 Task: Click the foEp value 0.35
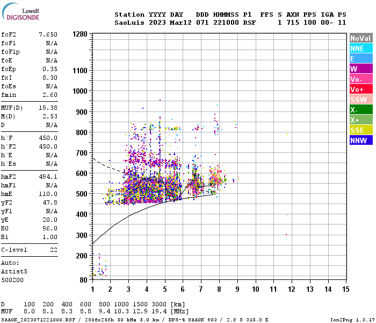click(50, 69)
